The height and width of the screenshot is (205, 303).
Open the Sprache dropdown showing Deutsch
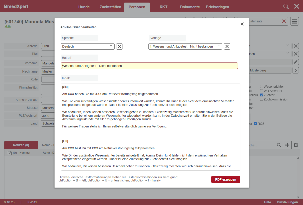pos(88,46)
